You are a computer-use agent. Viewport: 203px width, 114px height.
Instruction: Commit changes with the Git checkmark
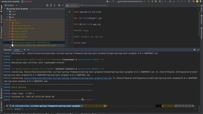[178, 1]
